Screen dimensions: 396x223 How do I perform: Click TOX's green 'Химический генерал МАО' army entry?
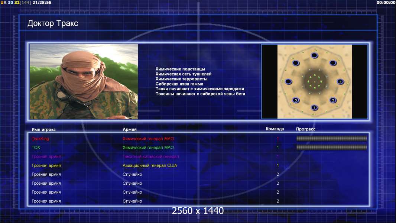pyautogui.click(x=148, y=148)
